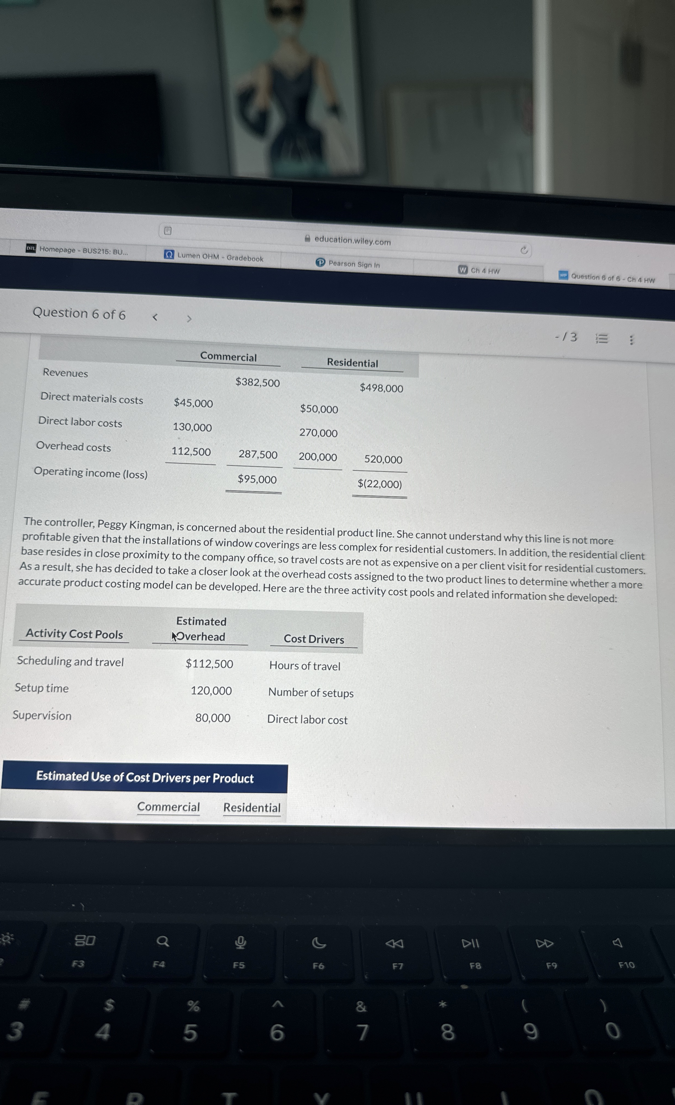Go to previous question with left arrow
The image size is (675, 1105).
click(155, 317)
